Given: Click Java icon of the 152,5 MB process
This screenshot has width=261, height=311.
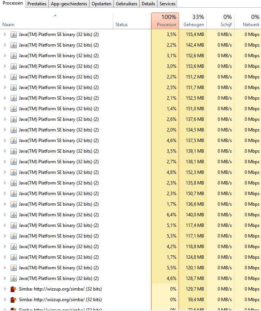Looking at the screenshot, I should (x=14, y=98).
